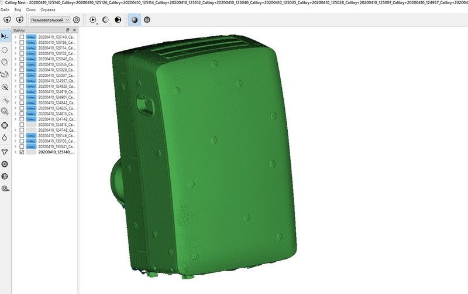Viewport: 468px width, 294px height.
Task: Enable the wireframe globe display mode
Action: tap(146, 19)
